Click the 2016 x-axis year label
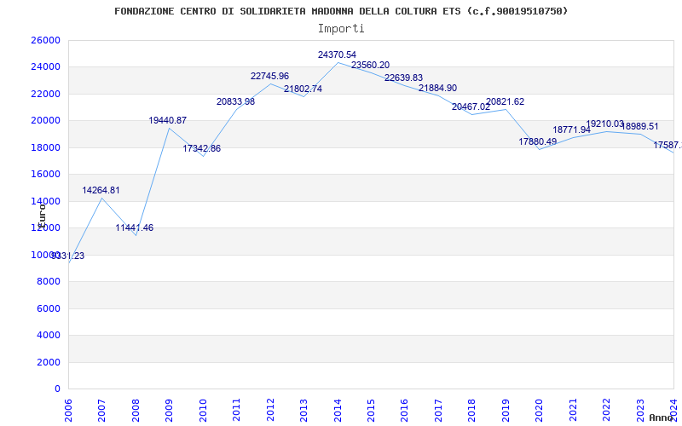The width and height of the screenshot is (682, 426). (404, 410)
